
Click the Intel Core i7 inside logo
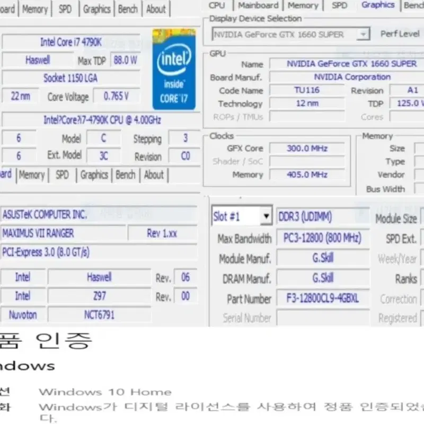coord(174,69)
